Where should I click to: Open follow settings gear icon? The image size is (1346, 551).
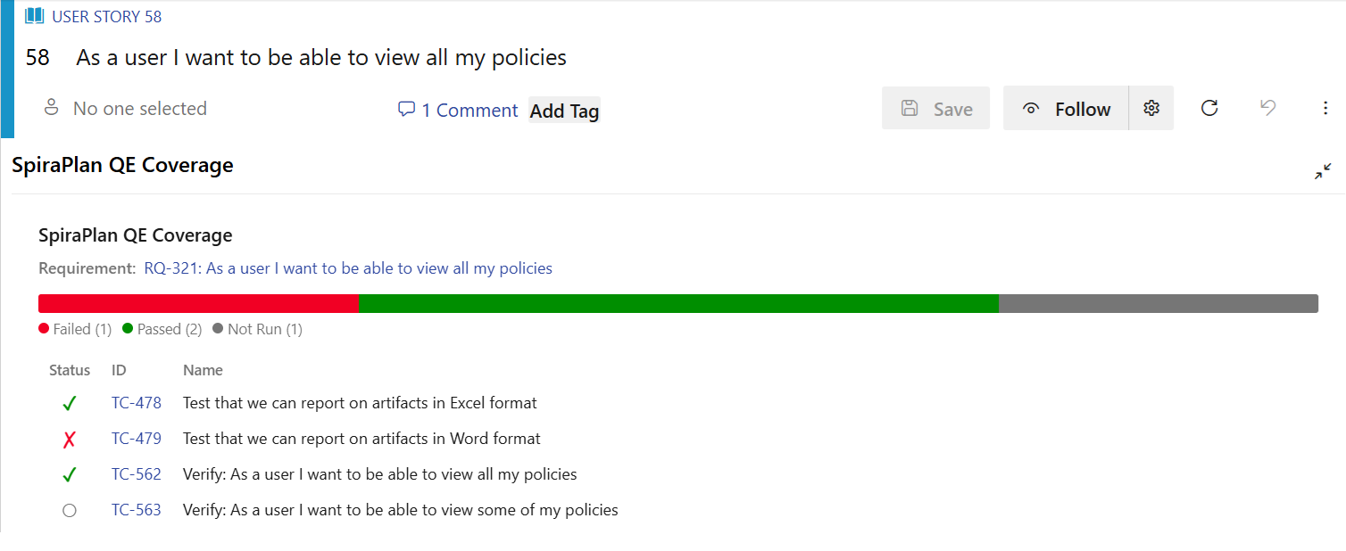pos(1151,109)
